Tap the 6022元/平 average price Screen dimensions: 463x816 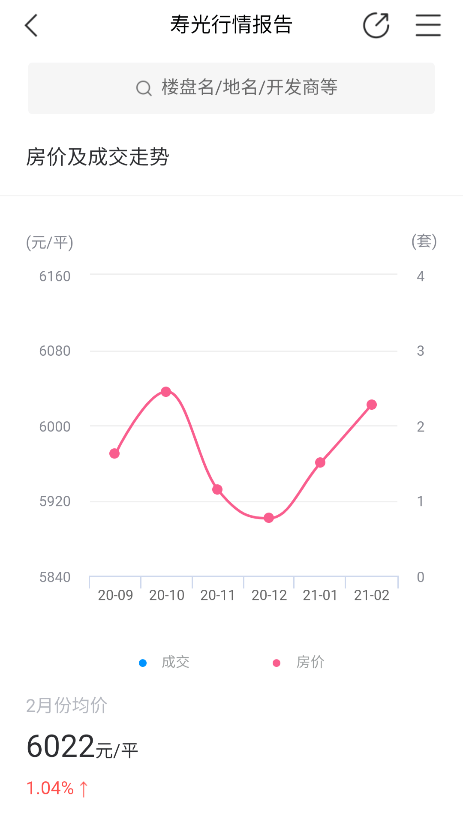[82, 747]
